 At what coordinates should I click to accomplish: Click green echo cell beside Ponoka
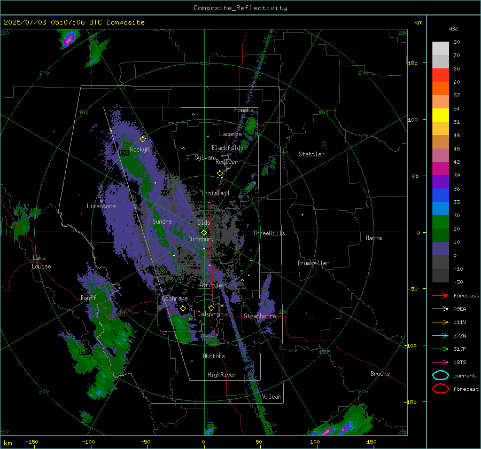click(251, 124)
